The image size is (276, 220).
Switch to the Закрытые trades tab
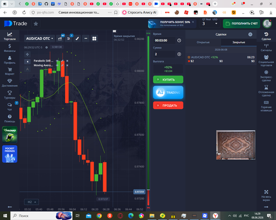tap(238, 42)
